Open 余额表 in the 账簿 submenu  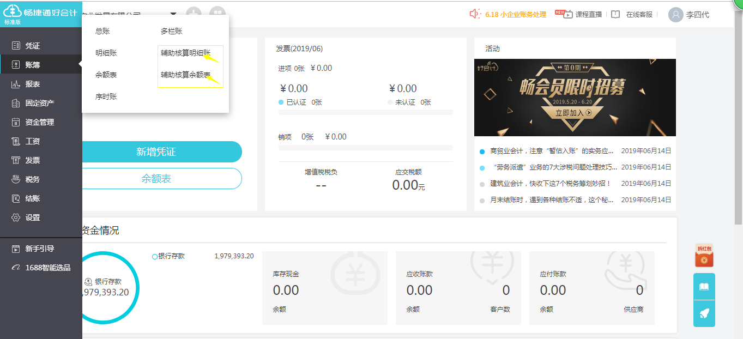pos(106,75)
